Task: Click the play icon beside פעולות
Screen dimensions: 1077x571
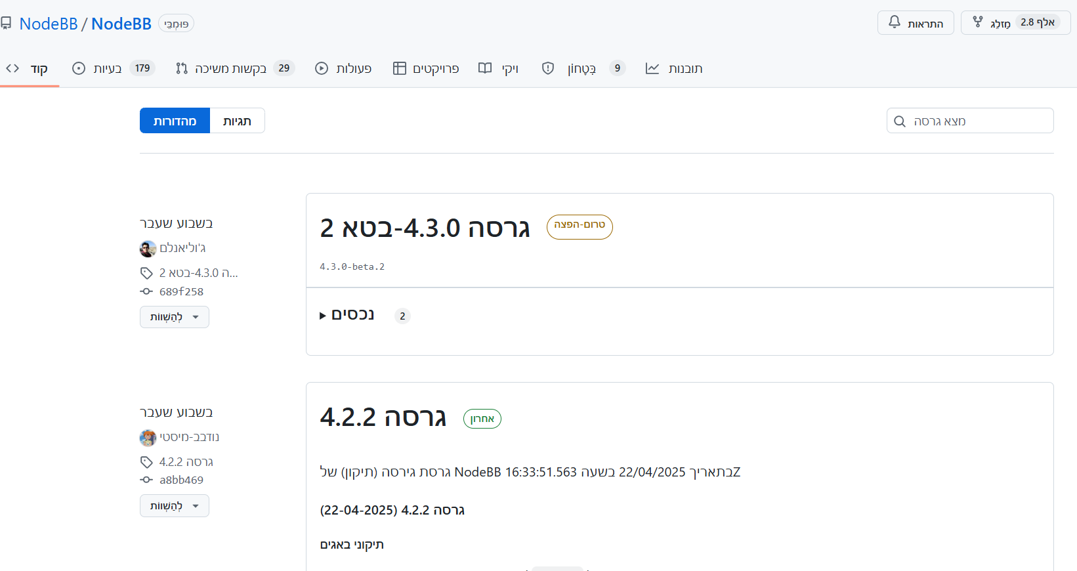Action: (322, 68)
